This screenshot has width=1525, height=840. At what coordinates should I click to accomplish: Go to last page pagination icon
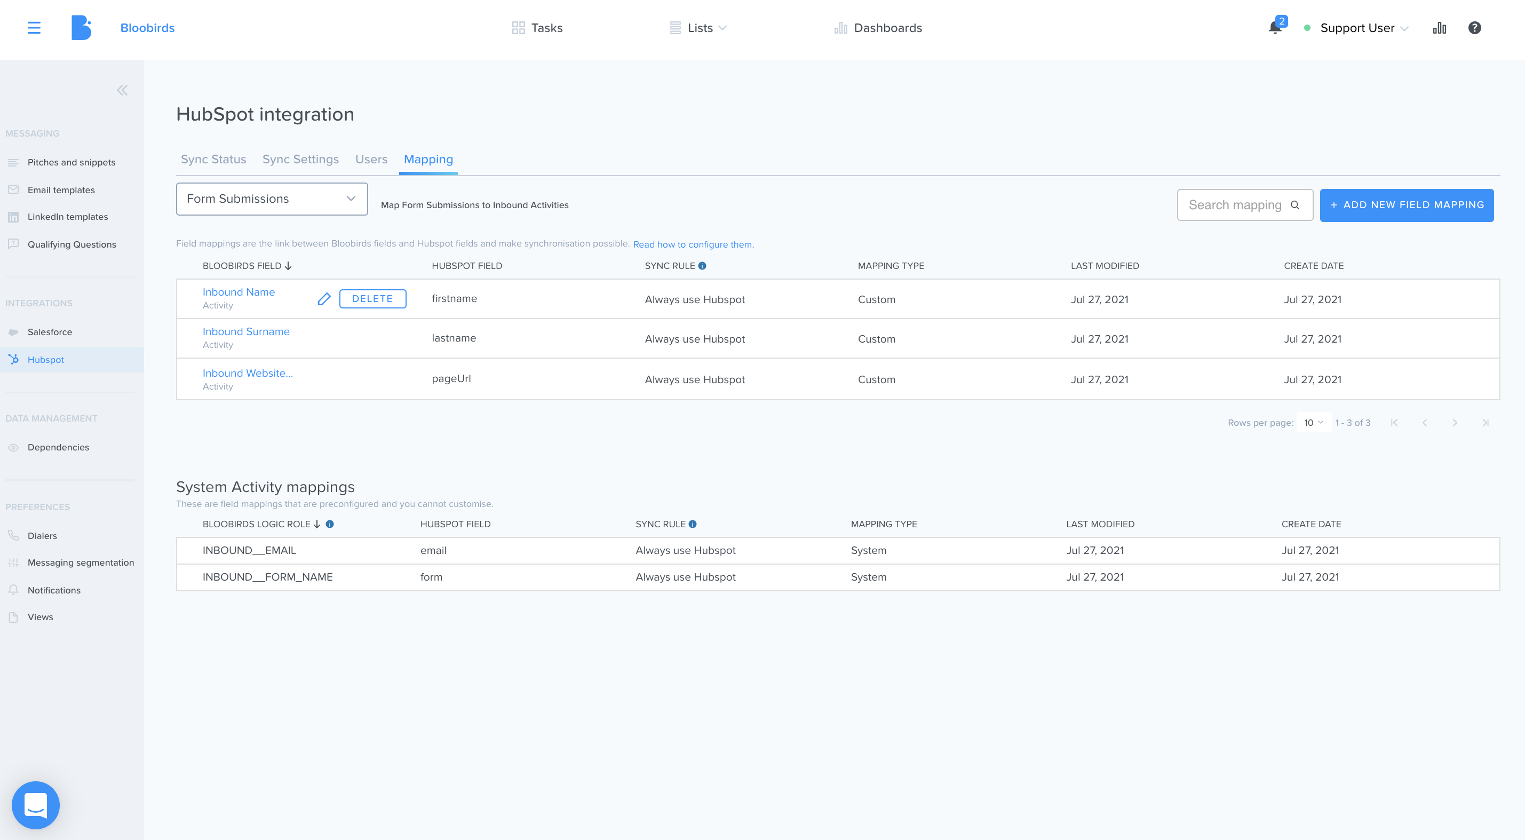[x=1486, y=423]
